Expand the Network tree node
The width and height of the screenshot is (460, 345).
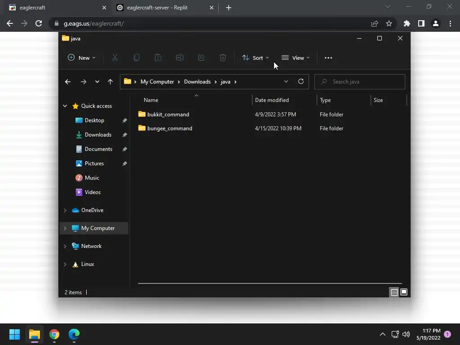[65, 246]
